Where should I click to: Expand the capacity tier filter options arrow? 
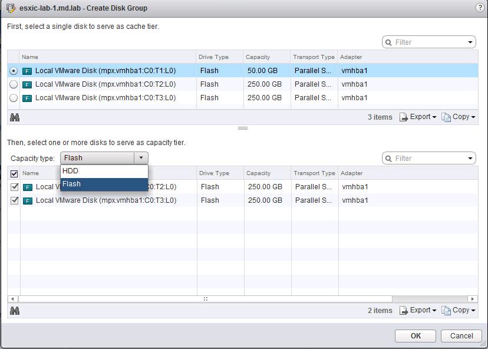tap(470, 159)
